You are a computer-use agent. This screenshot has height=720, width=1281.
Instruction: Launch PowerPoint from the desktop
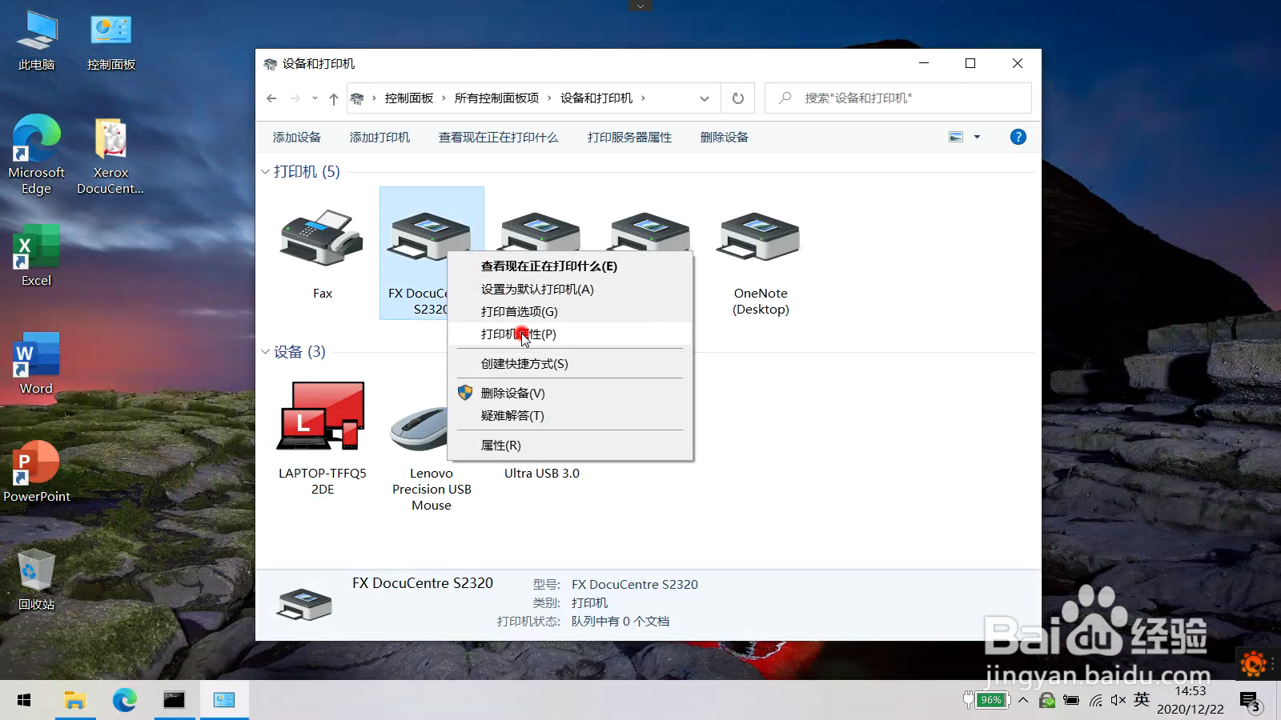[x=36, y=462]
